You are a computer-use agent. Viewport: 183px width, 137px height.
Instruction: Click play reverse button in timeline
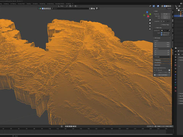click(70, 126)
